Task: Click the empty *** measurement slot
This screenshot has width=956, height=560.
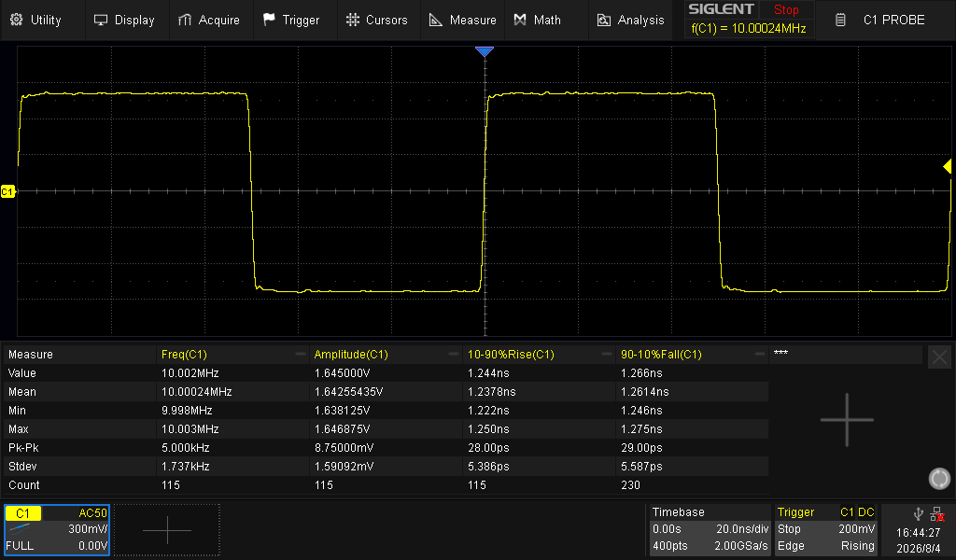Action: point(846,354)
